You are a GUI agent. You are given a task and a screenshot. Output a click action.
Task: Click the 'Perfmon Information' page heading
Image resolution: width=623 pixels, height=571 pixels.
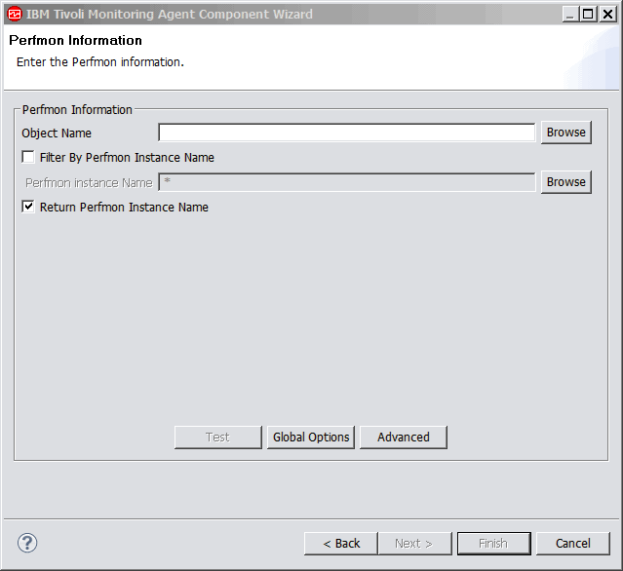(x=75, y=40)
